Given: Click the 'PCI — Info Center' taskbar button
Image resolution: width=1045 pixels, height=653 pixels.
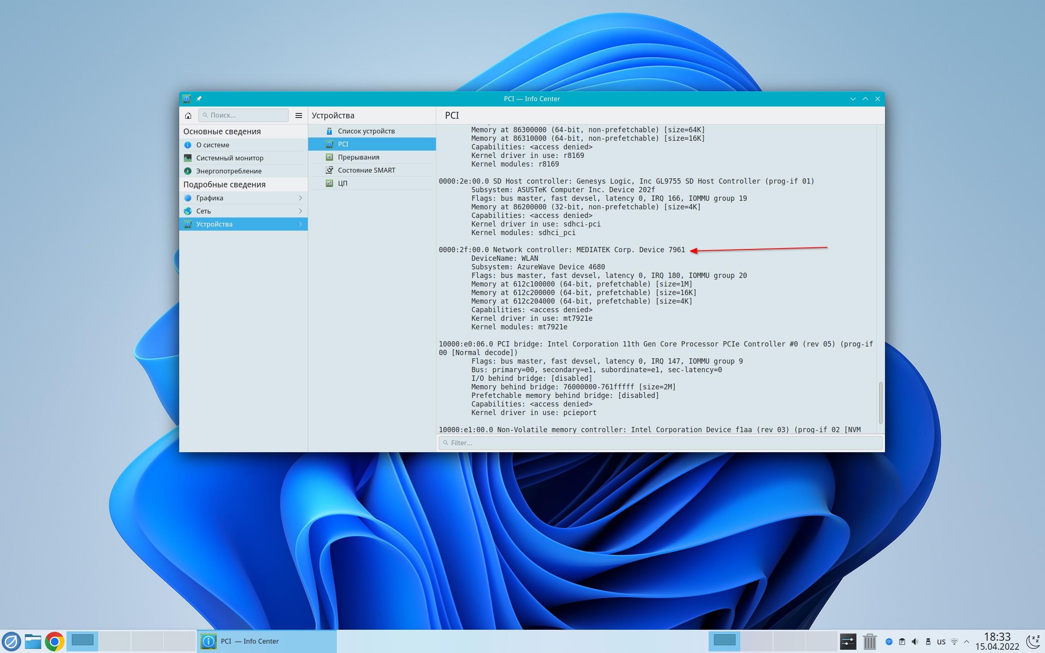Looking at the screenshot, I should click(x=267, y=641).
